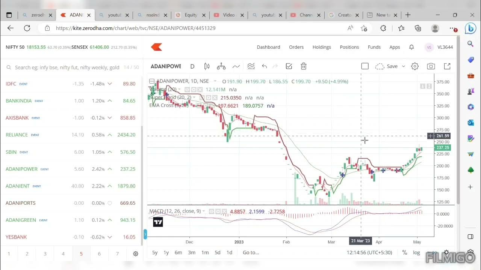Open the compare symbols tool
This screenshot has height=270, width=481.
coord(221,66)
